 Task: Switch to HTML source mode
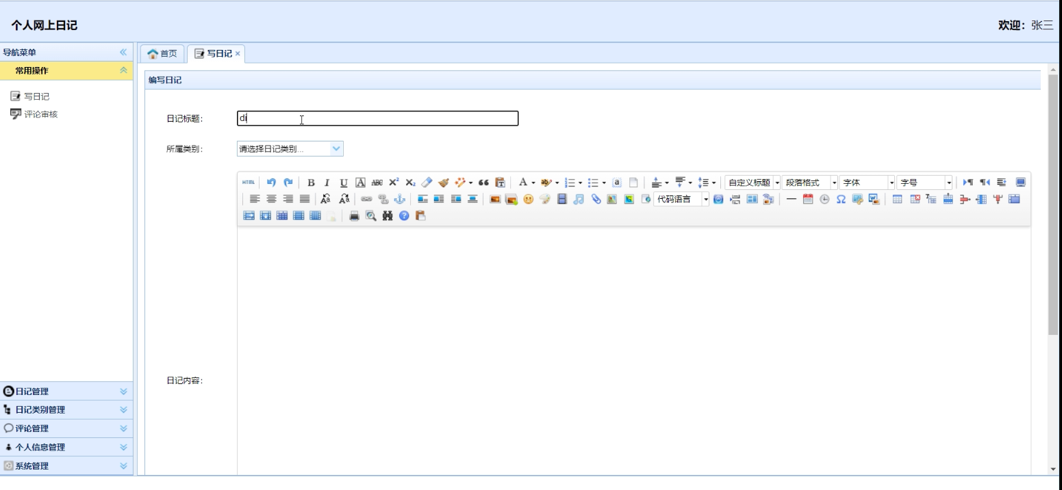point(248,182)
